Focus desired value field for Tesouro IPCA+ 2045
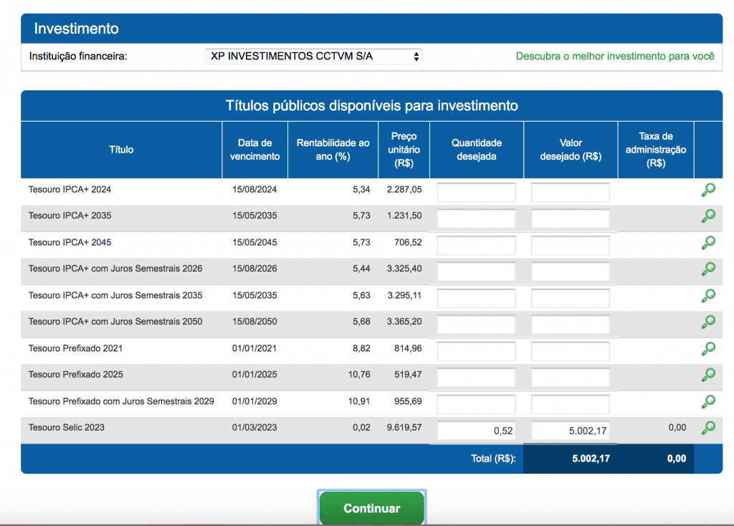 570,245
